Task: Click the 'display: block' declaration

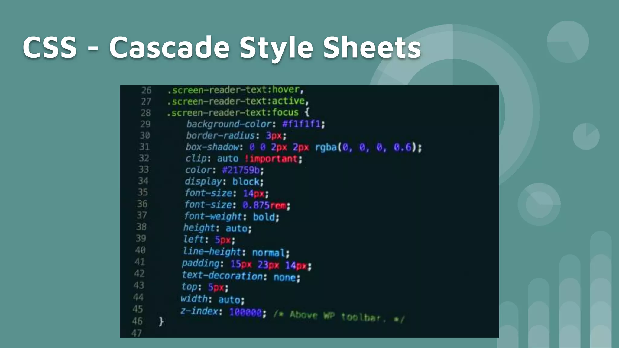Action: [224, 182]
